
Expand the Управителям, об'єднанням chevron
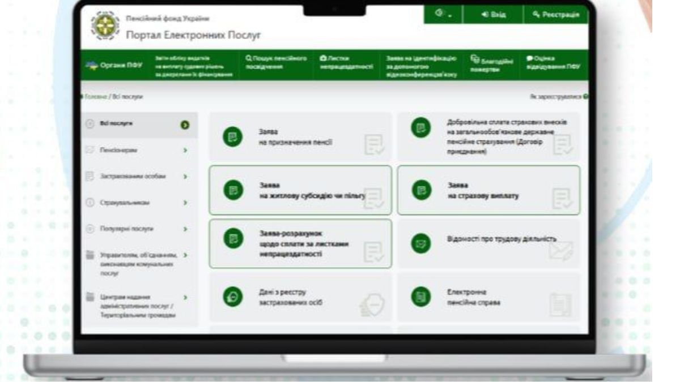pos(185,255)
